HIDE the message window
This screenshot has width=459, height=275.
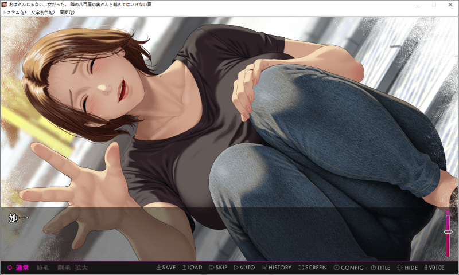(x=407, y=268)
